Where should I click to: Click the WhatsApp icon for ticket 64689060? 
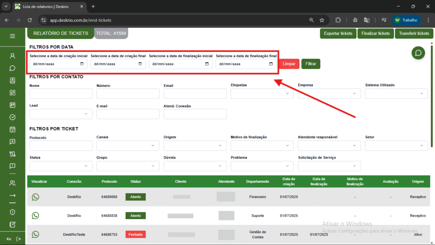click(x=36, y=197)
